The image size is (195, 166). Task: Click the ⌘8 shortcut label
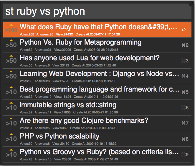[185, 139]
